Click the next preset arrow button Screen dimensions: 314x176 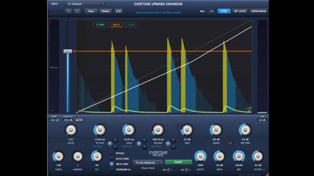point(77,11)
